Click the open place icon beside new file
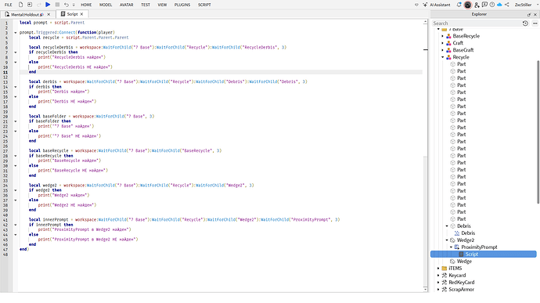 (x=30, y=5)
